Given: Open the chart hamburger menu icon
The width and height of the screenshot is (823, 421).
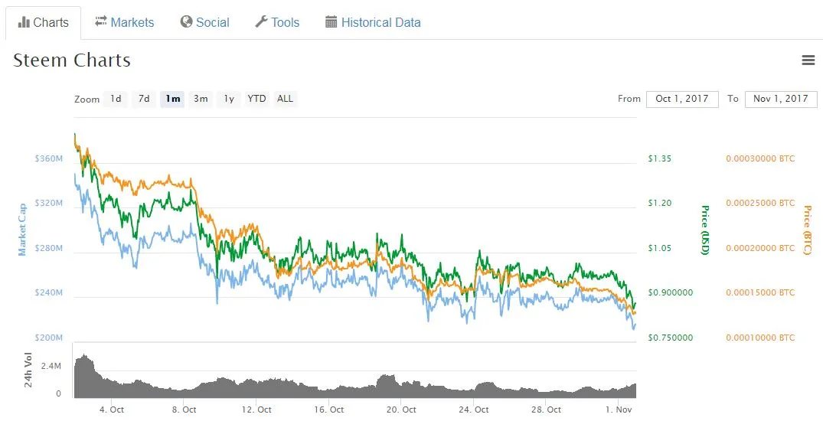Looking at the screenshot, I should [808, 60].
